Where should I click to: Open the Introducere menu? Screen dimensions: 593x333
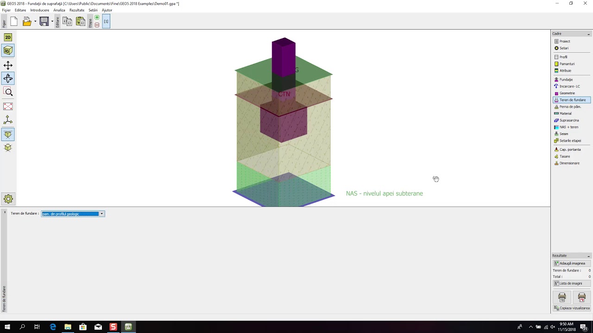(x=40, y=10)
